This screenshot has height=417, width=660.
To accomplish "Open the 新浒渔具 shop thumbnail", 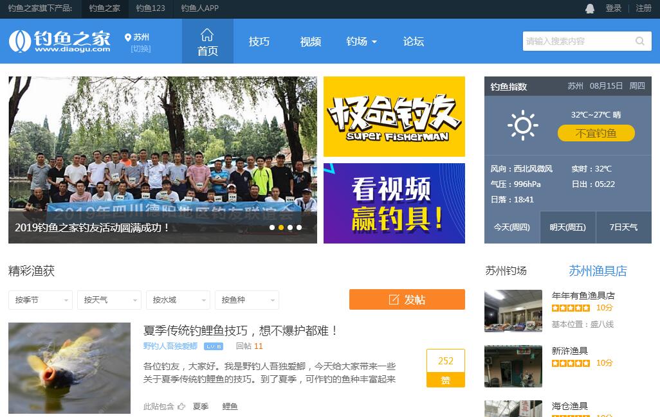I will click(513, 366).
